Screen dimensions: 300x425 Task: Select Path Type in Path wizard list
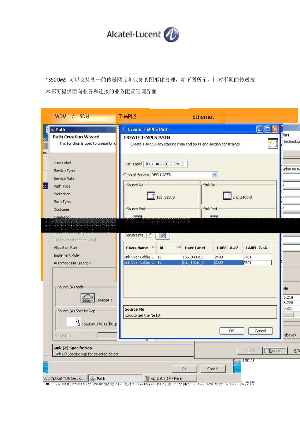coord(62,186)
